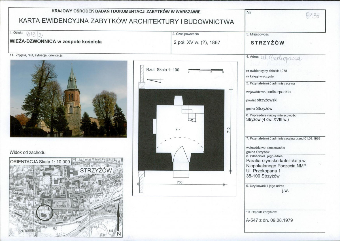Image resolution: width=340 pixels, height=241 pixels.
Task: Click 'A-547 z dn. 09.08.1979'
Action: pyautogui.click(x=269, y=220)
